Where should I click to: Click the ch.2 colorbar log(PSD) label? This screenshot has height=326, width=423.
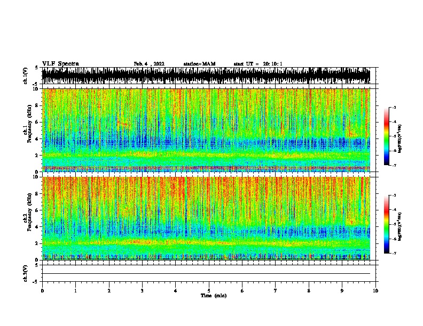click(400, 226)
